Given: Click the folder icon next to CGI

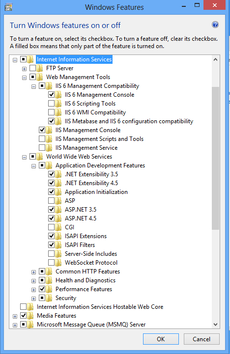Looking at the screenshot, I should 58,227.
